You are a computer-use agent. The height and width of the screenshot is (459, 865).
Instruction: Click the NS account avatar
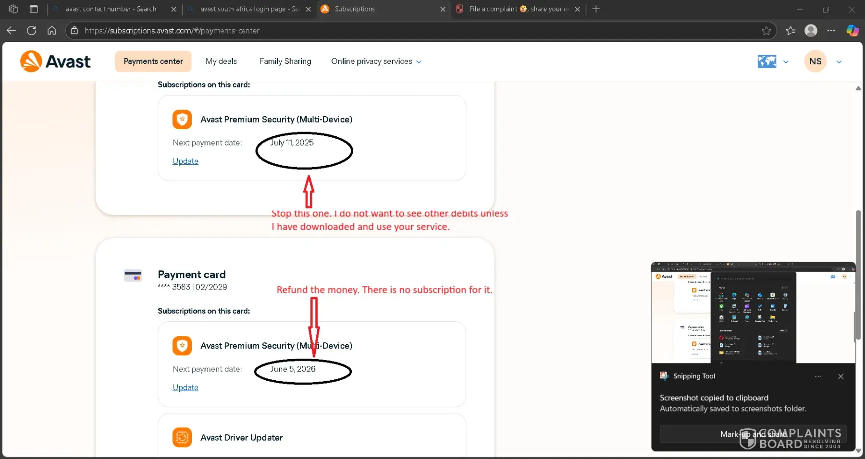coord(816,61)
